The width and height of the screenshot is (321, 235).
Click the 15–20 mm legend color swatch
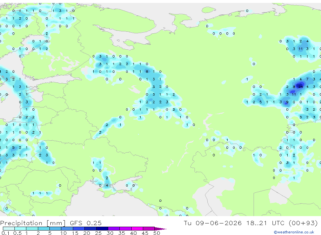pos(79,229)
